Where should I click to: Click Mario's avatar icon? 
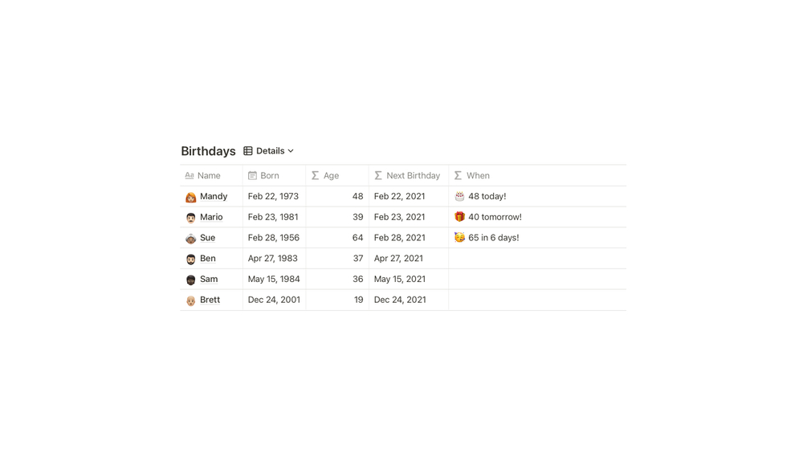pos(190,218)
